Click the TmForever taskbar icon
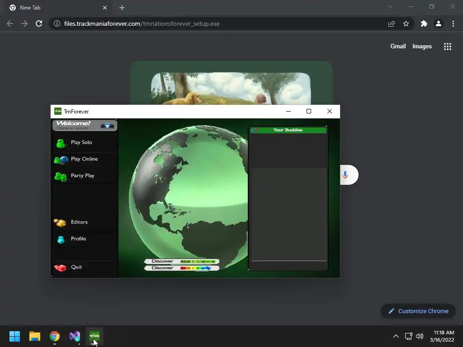463x347 pixels. [94, 336]
